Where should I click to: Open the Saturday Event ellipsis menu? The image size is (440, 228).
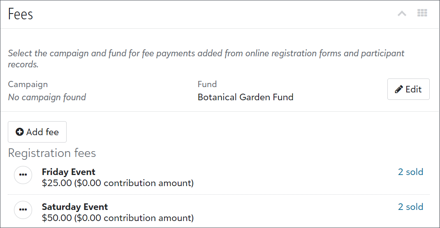pos(23,210)
